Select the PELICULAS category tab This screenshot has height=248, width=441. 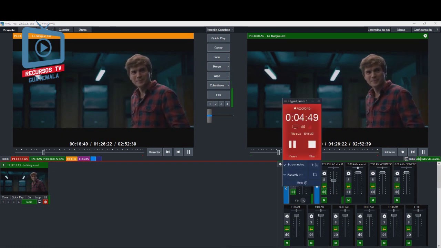tap(20, 159)
